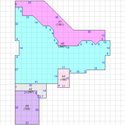
Task: Click the 21 dimension on A4's top edge
Action: (x=26, y=92)
